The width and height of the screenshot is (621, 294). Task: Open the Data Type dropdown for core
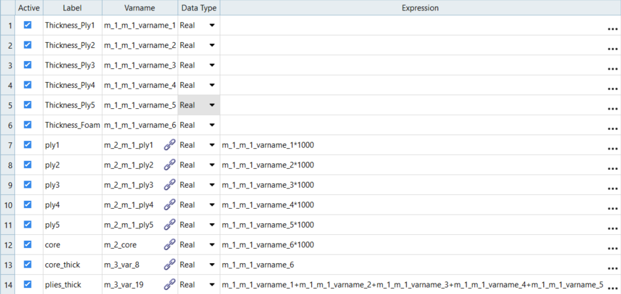tap(212, 245)
